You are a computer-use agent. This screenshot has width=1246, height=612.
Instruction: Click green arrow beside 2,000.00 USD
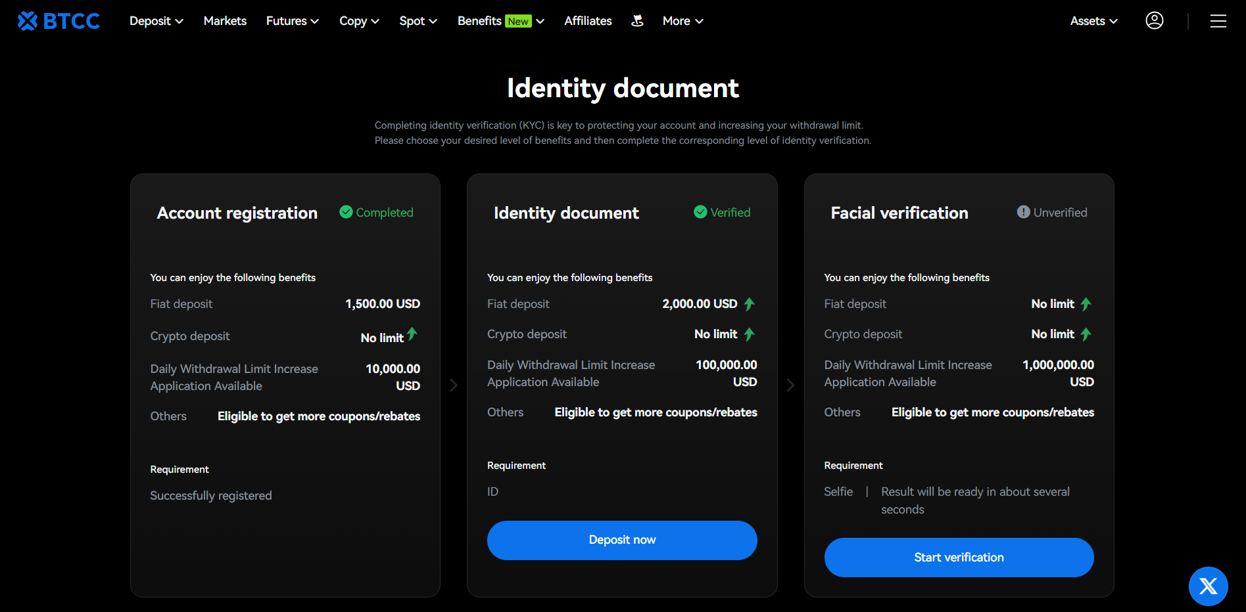tap(749, 304)
